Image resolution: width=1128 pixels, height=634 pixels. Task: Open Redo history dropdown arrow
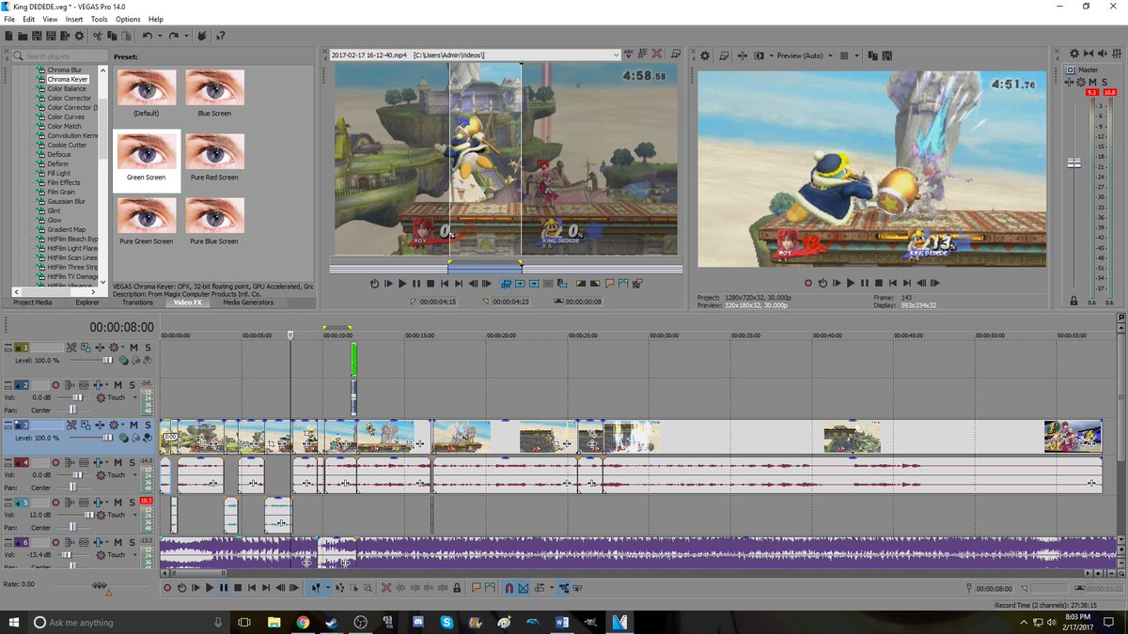pos(186,36)
